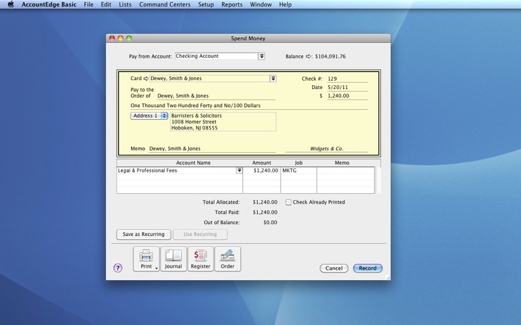Click the Balance value $104,091.76
521x325 pixels.
(x=330, y=57)
